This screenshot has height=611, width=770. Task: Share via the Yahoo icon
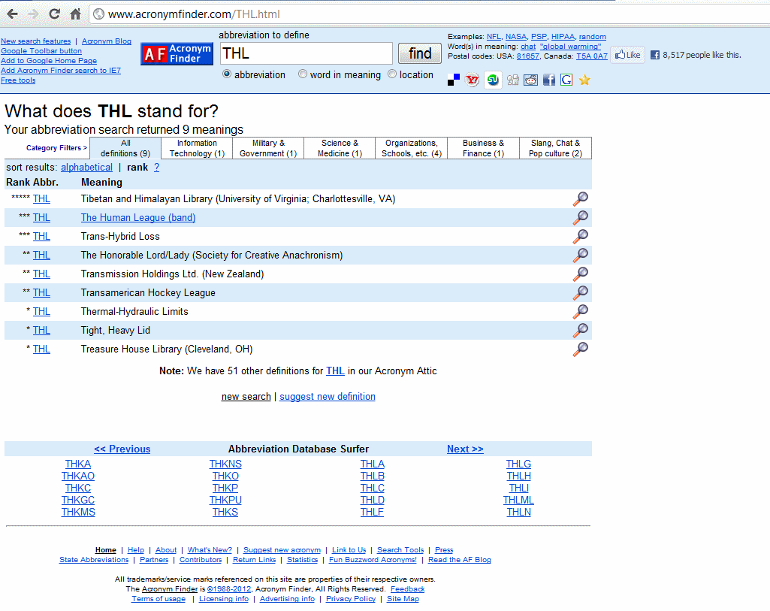pos(473,80)
